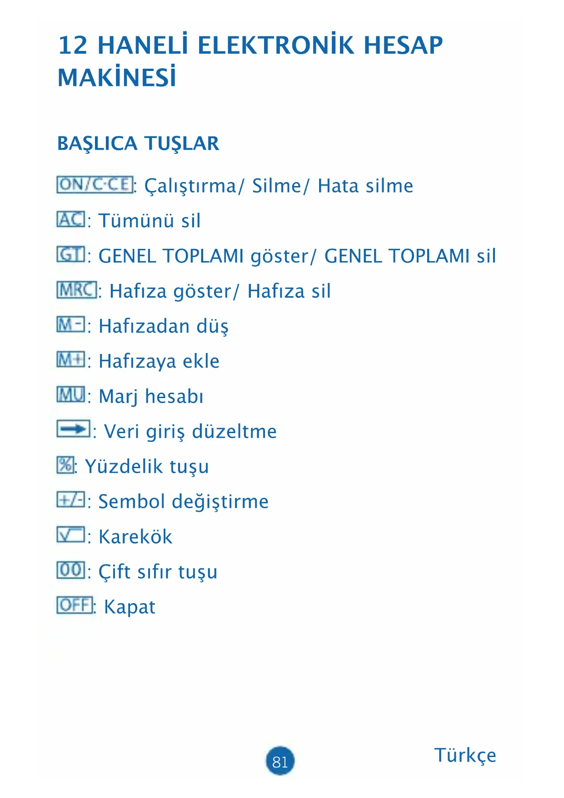Click the page number 81 badge
The height and width of the screenshot is (798, 564).
pyautogui.click(x=280, y=761)
